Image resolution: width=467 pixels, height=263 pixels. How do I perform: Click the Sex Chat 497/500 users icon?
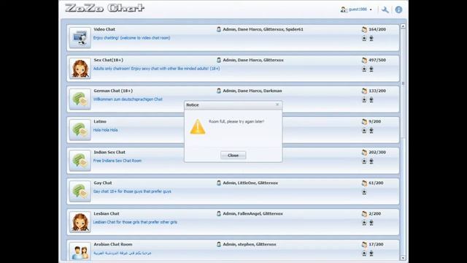[364, 60]
